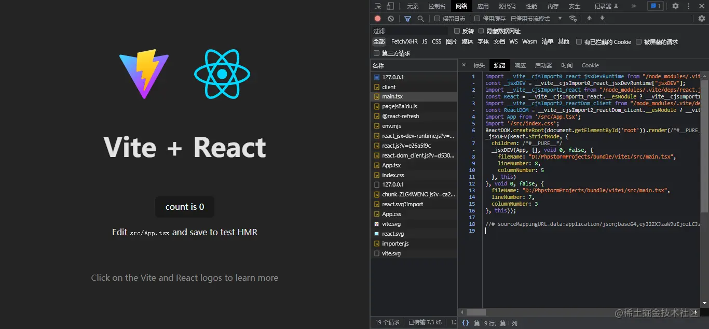Viewport: 709px width, 329px height.
Task: Open network panel settings gear
Action: pyautogui.click(x=702, y=19)
